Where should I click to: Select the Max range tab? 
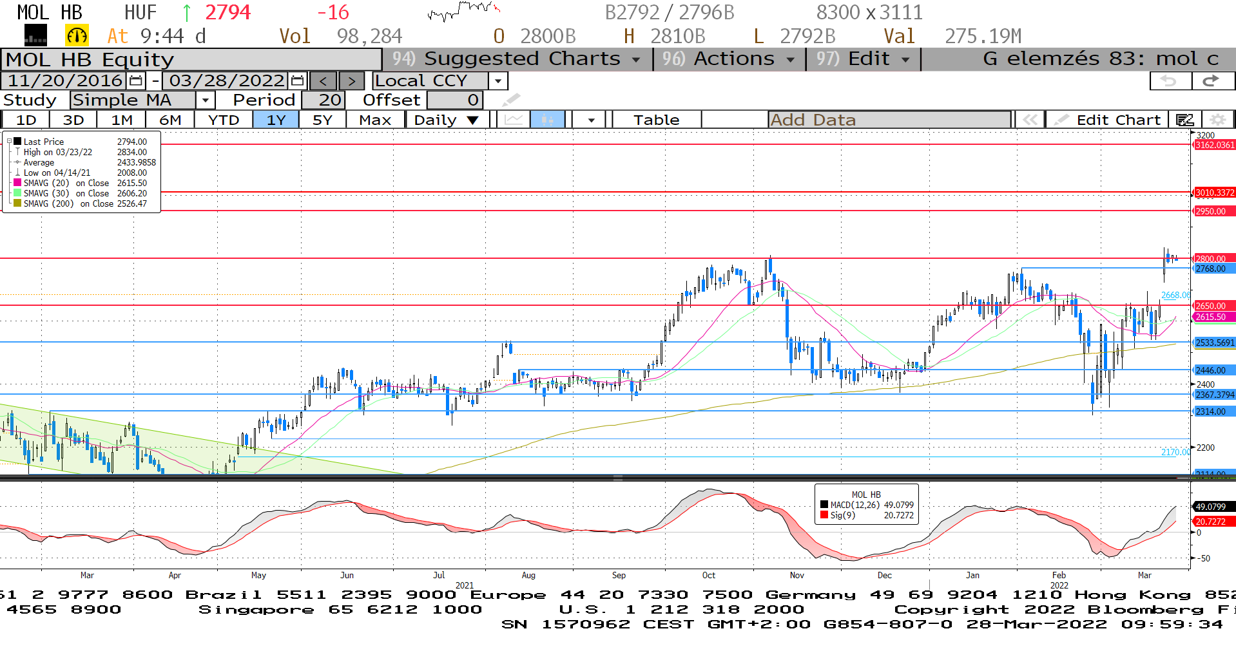[375, 120]
